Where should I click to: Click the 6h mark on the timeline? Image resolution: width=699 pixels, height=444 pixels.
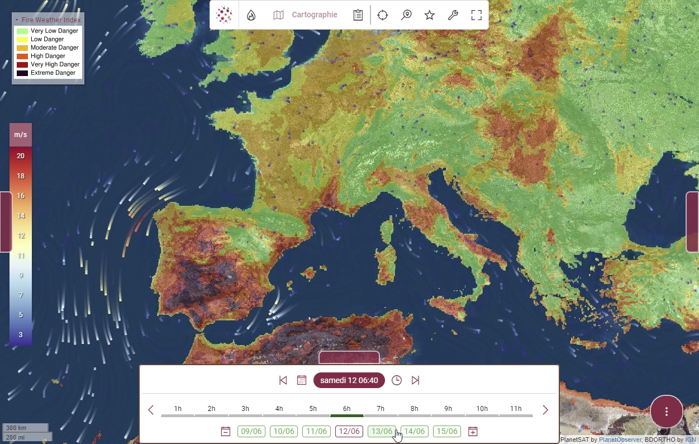(346, 408)
